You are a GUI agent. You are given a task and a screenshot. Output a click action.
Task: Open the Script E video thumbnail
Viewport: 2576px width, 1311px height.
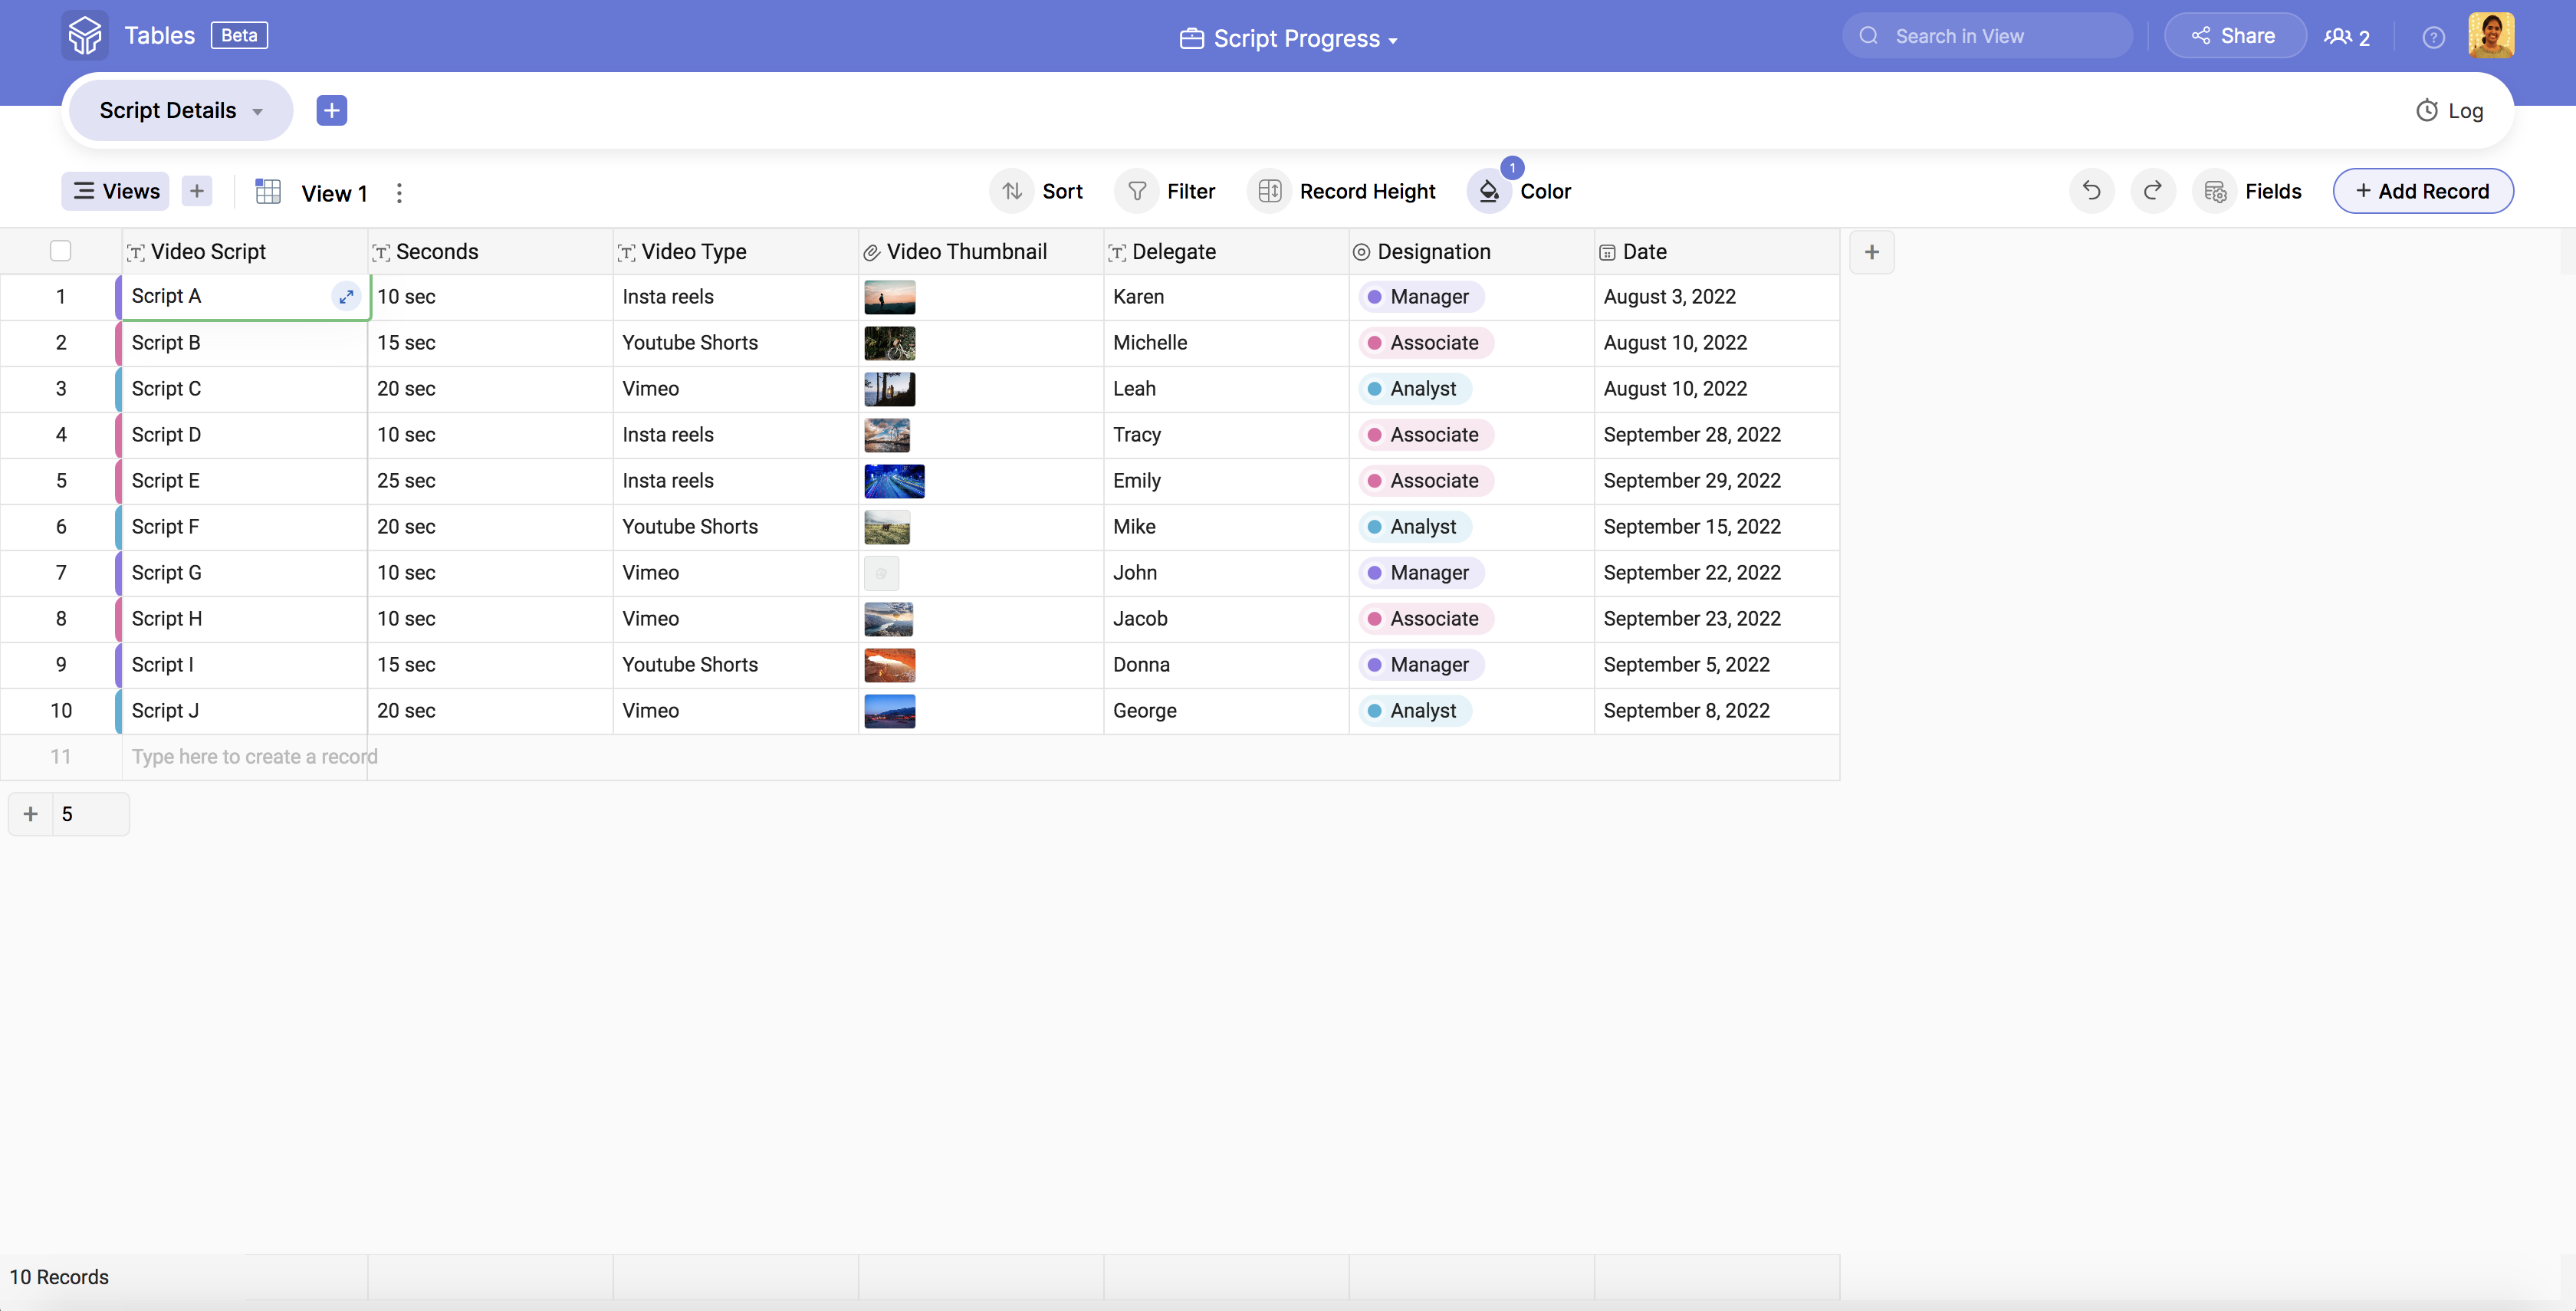point(893,481)
